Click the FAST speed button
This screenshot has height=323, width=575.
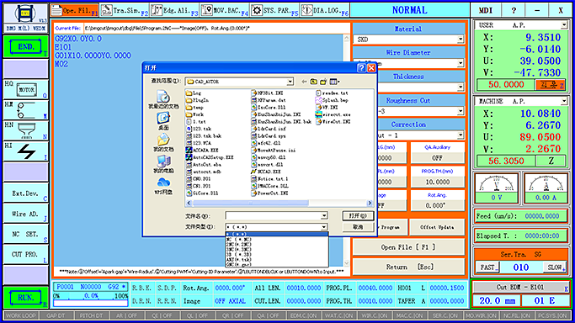pyautogui.click(x=487, y=267)
